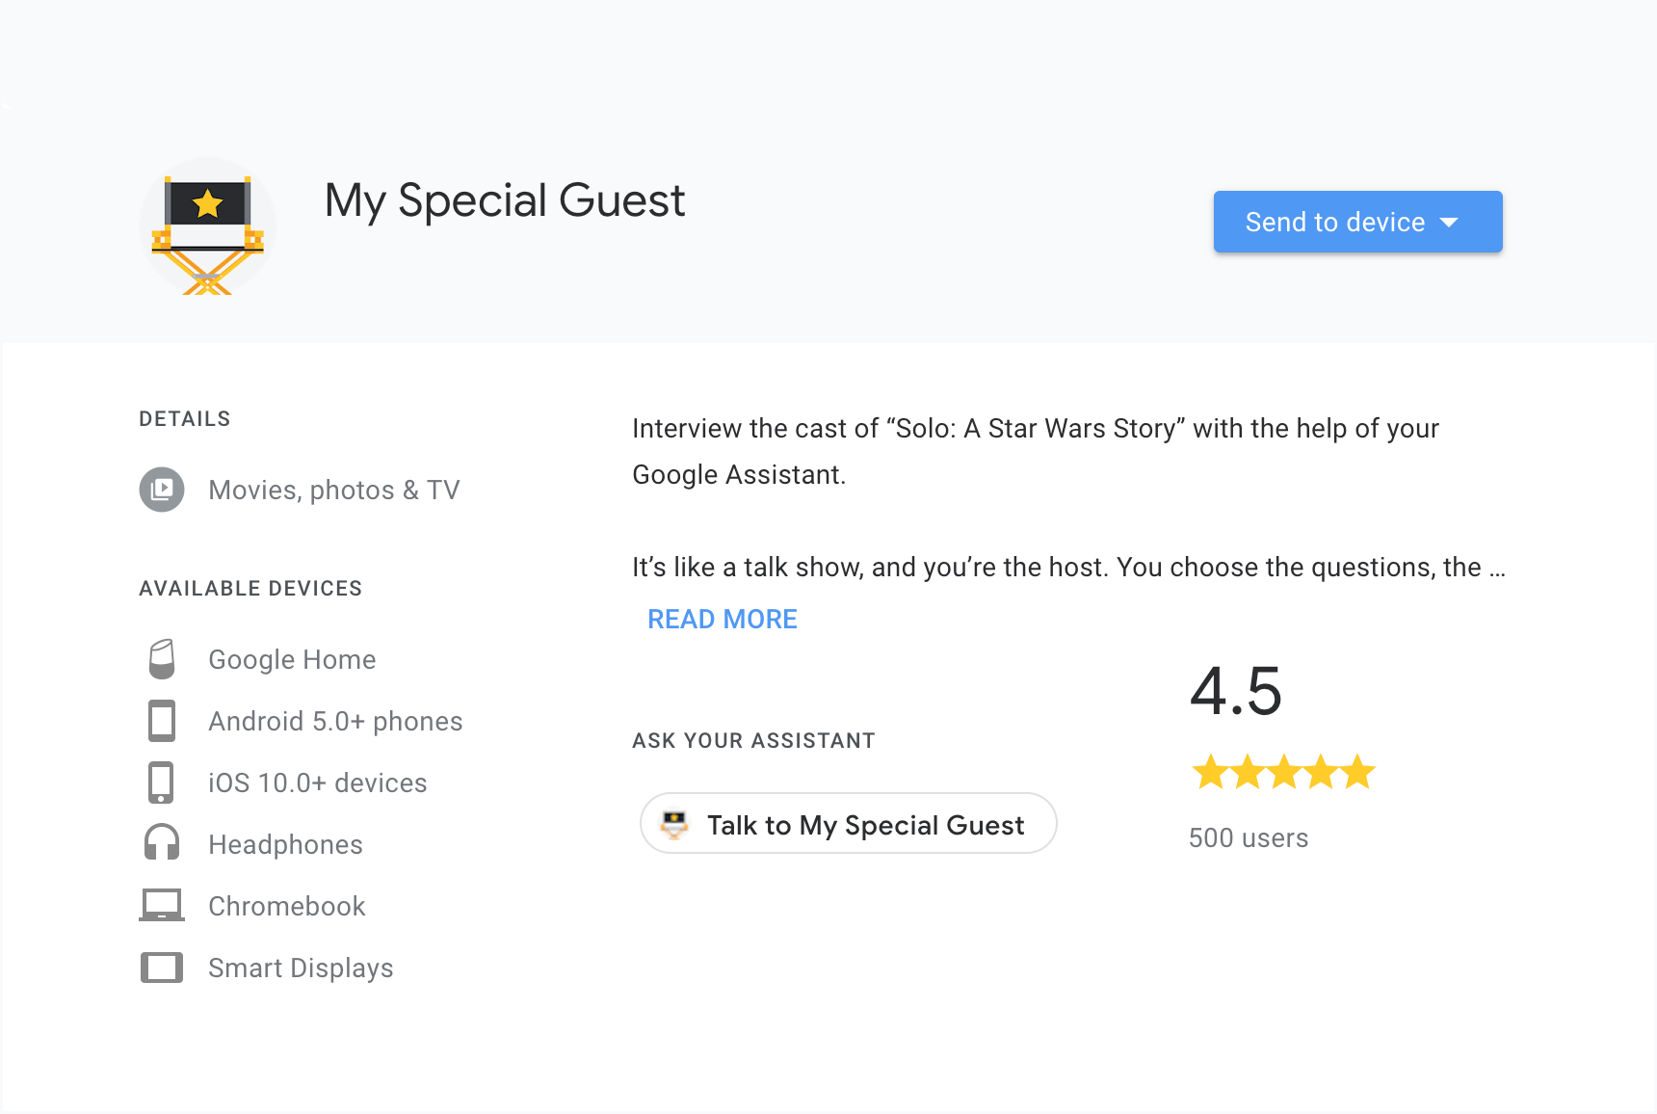Click the Smart Displays icon
Viewport: 1657px width, 1114px height.
[162, 968]
